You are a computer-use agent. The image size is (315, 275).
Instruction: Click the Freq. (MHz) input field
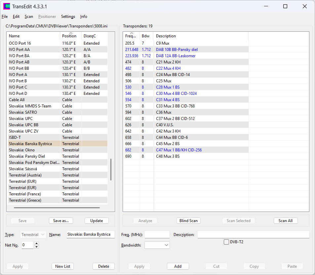click(157, 235)
